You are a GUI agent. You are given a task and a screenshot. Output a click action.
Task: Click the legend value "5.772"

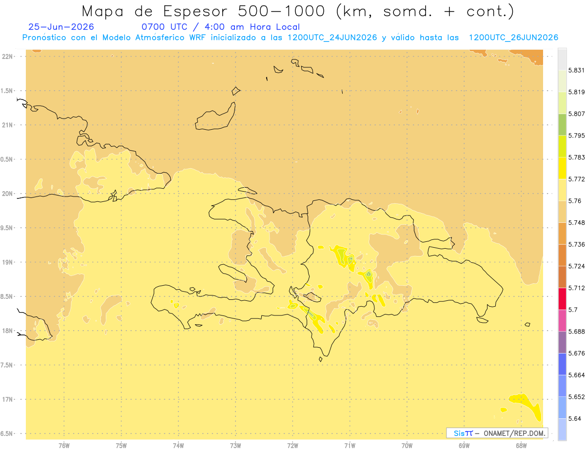576,179
